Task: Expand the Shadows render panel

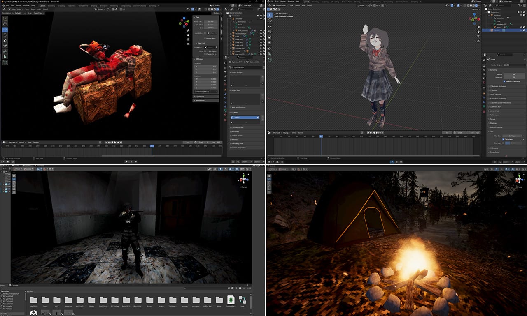Action: 493,123
